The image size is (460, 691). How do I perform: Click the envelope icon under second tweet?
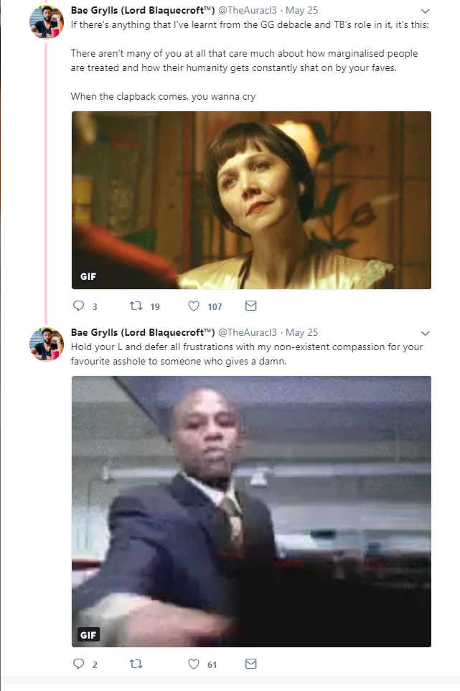tap(250, 664)
